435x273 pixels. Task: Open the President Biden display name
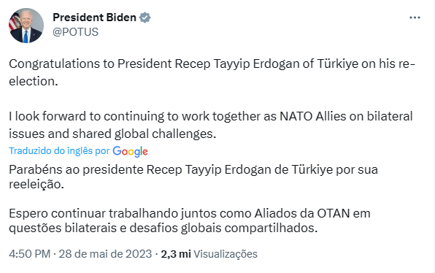pos(94,18)
